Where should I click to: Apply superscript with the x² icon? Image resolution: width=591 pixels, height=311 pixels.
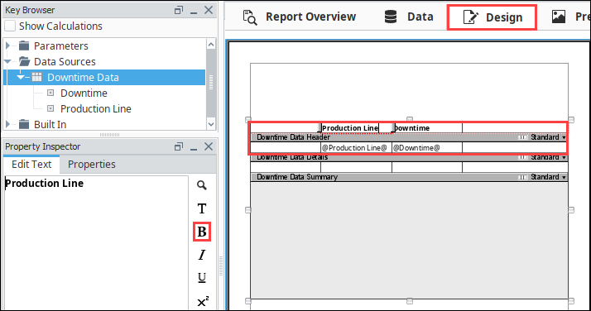click(x=203, y=301)
